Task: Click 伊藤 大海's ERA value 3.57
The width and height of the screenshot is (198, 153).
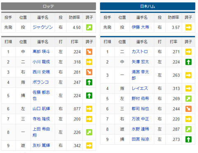Action: (176, 28)
